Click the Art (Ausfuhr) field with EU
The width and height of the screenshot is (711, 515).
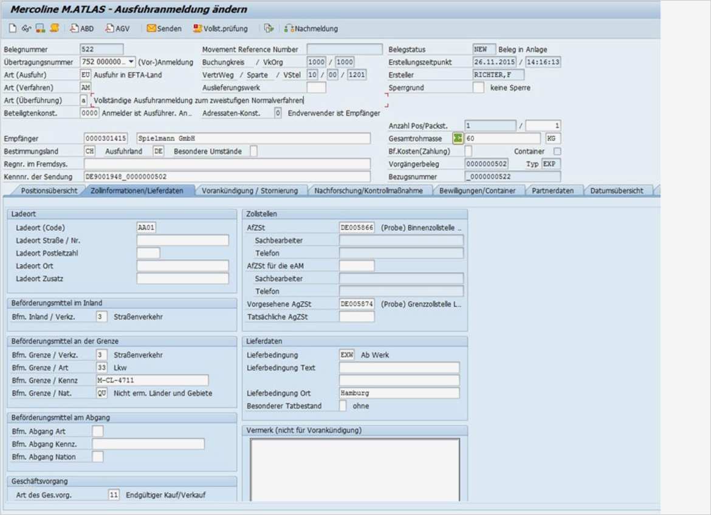click(x=85, y=75)
